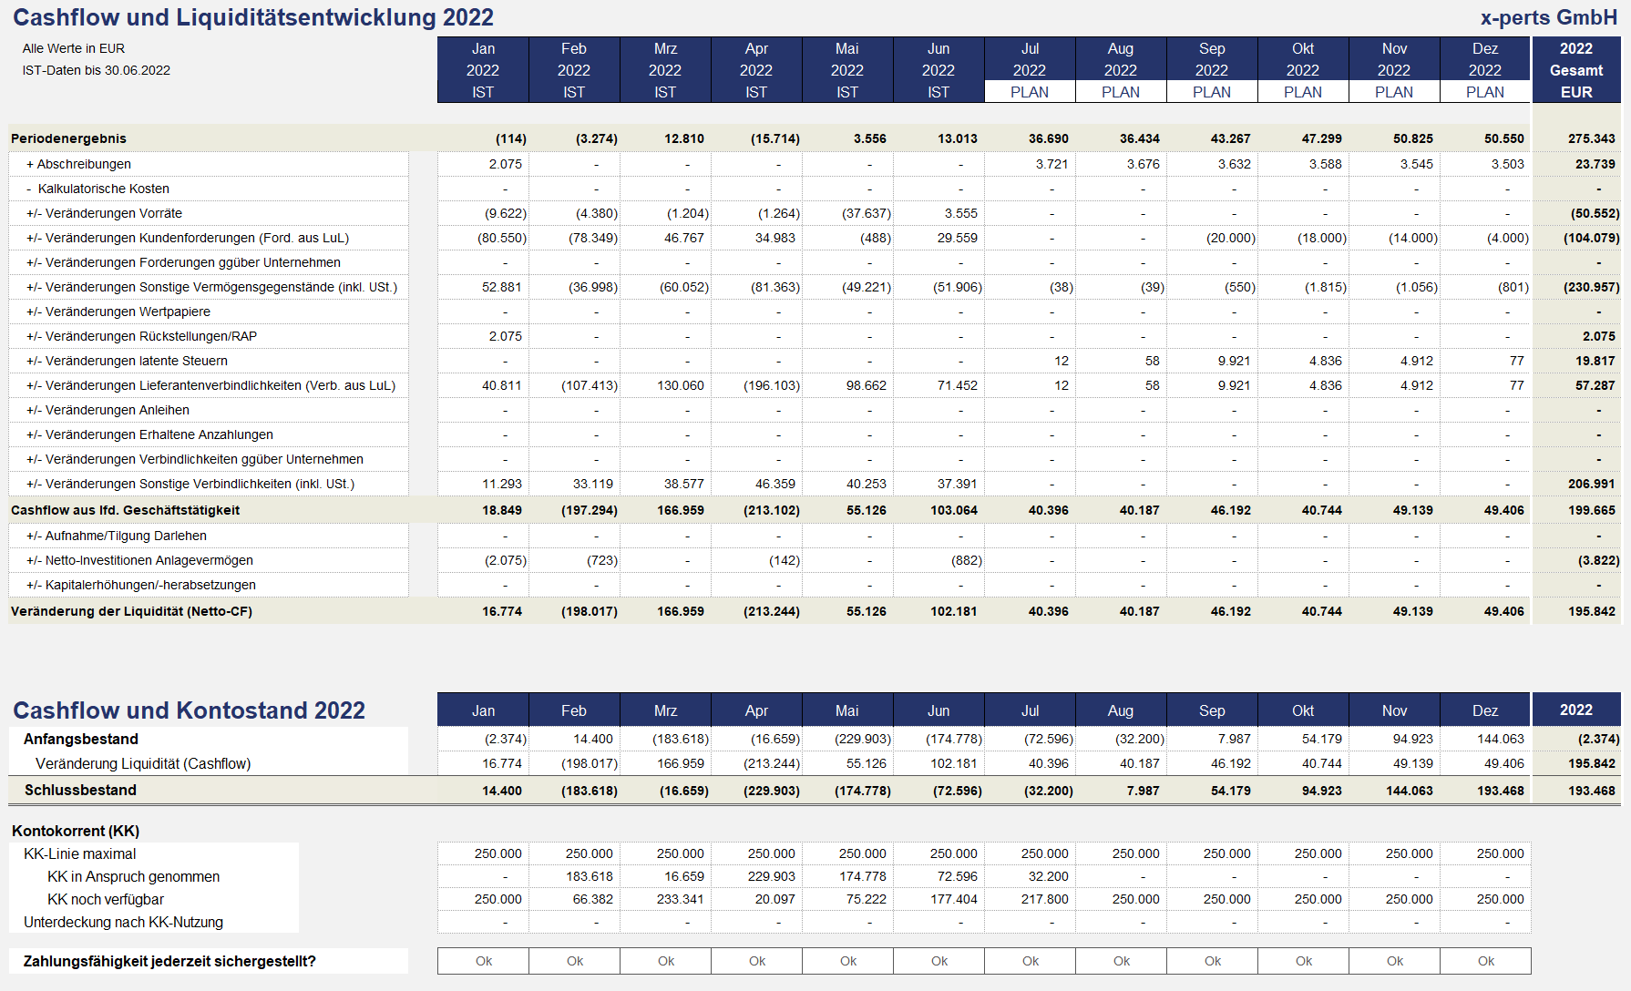Select the Periodenergebnis row label
The width and height of the screenshot is (1631, 991).
pyautogui.click(x=68, y=138)
